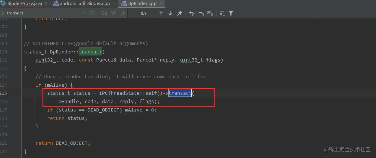The height and width of the screenshot is (158, 376).
Task: Click selected 'transact' on line 215
Action: point(180,93)
